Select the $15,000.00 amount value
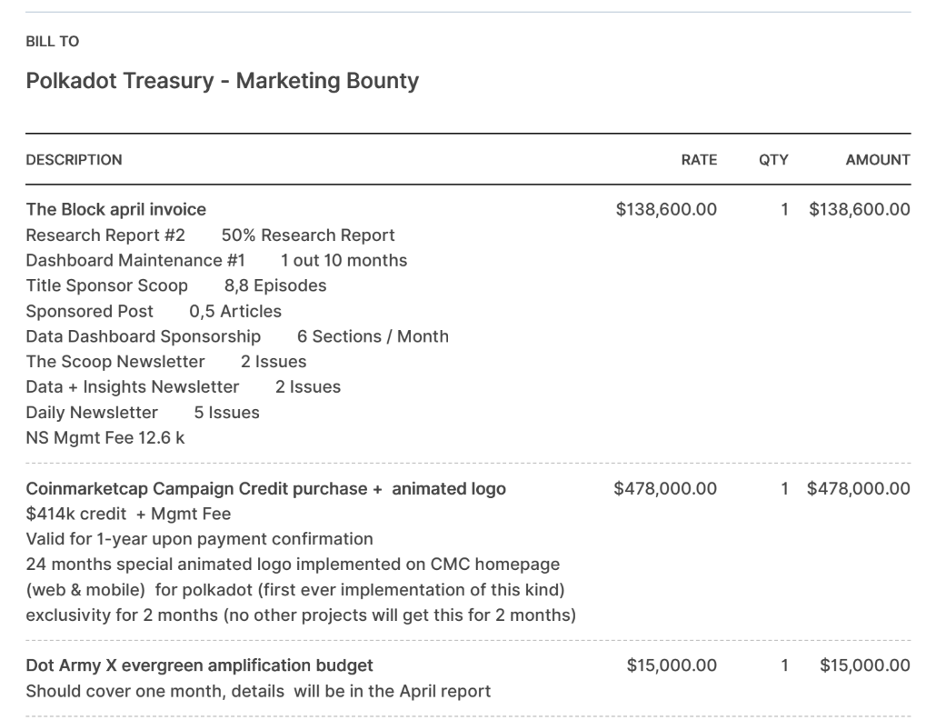 865,665
